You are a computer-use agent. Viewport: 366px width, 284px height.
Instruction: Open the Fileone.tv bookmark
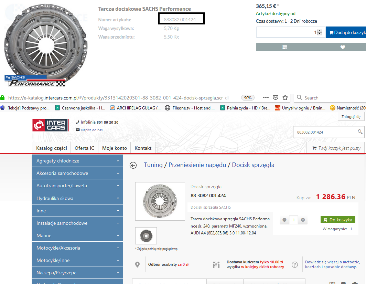click(190, 108)
